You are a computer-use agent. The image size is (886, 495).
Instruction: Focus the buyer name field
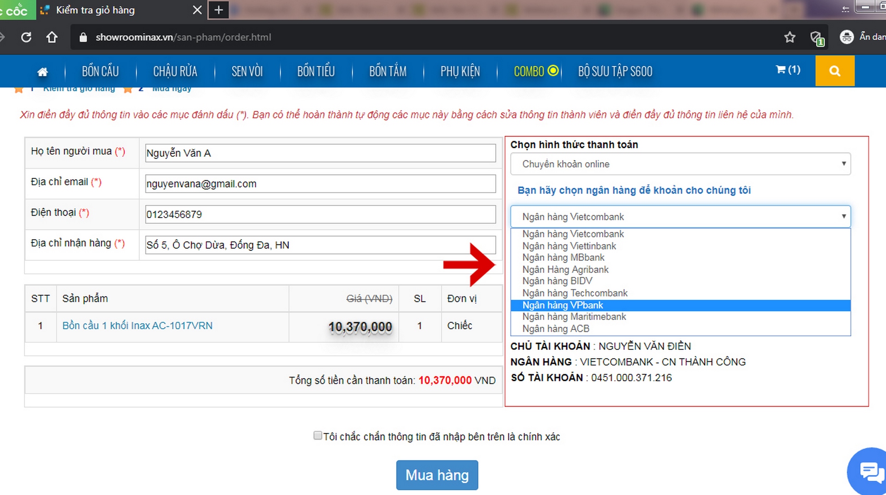(320, 153)
